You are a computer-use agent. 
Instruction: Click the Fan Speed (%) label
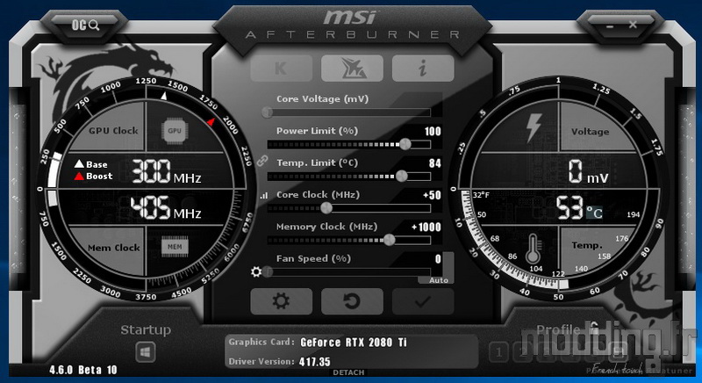(x=313, y=259)
